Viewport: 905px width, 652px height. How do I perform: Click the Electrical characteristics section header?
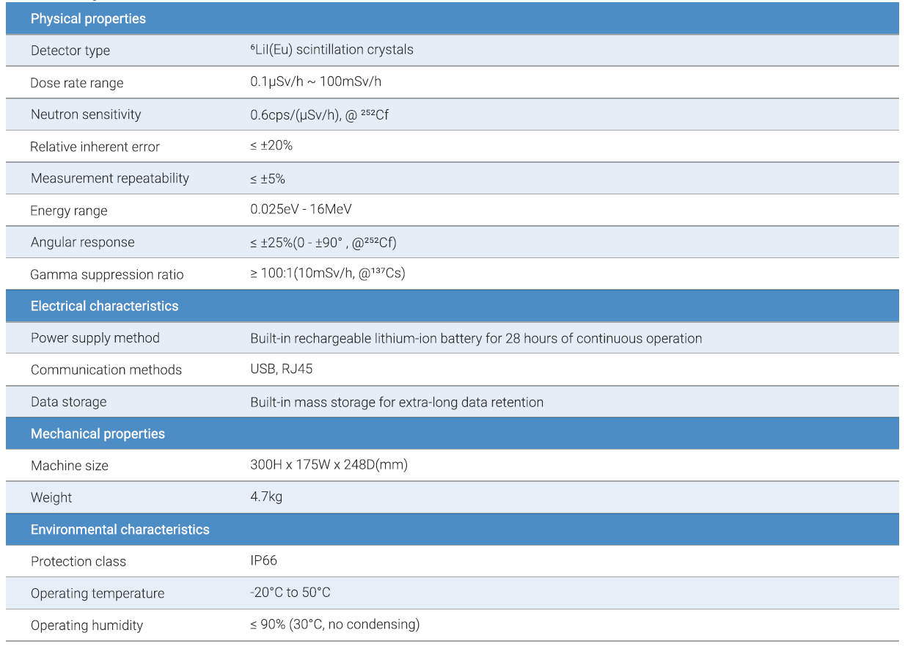[104, 306]
